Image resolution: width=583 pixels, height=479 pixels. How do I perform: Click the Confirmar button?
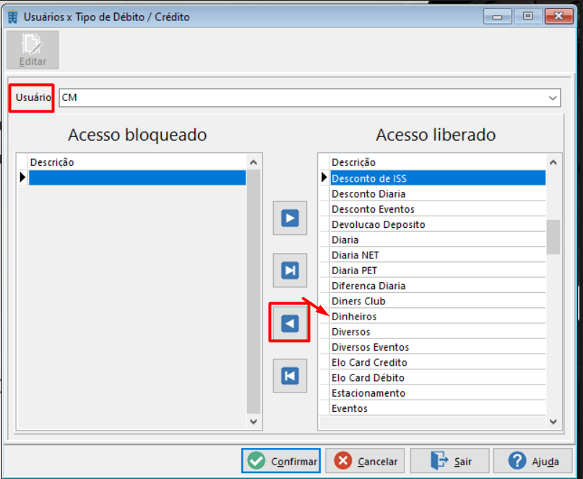point(281,461)
